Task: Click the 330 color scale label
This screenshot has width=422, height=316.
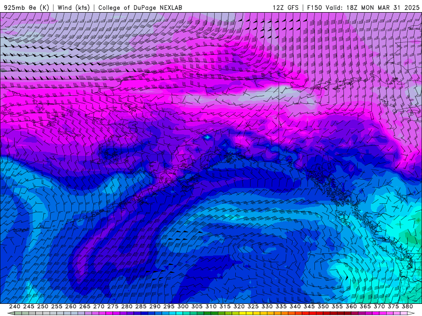Action: click(x=267, y=307)
